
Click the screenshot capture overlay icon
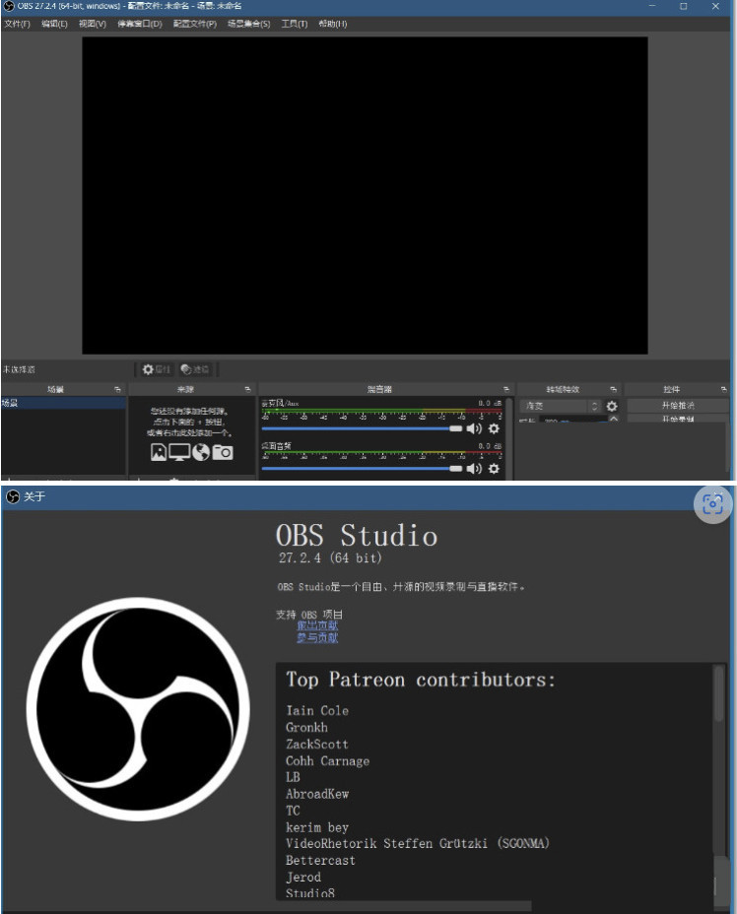[712, 504]
